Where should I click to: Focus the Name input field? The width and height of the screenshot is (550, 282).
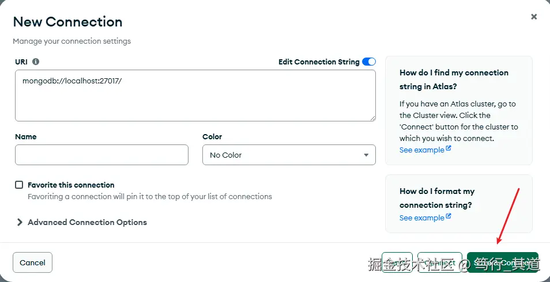click(x=101, y=155)
